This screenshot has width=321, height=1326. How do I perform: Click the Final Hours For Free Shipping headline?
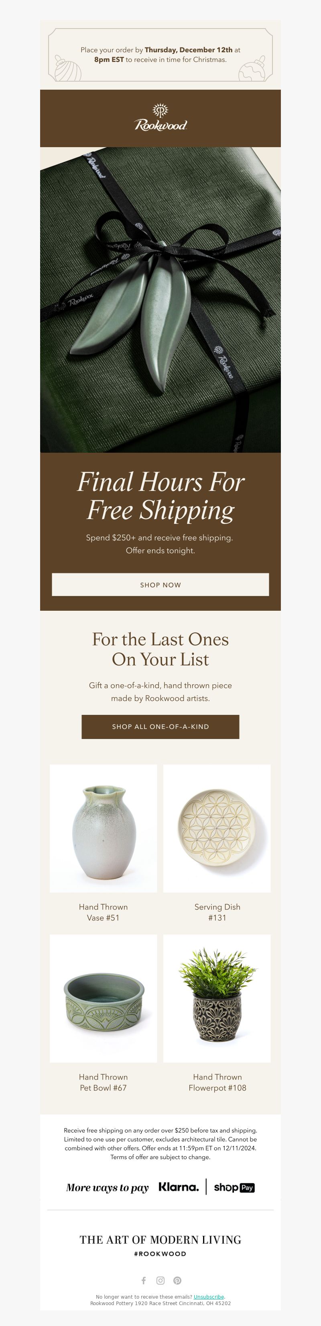click(160, 496)
